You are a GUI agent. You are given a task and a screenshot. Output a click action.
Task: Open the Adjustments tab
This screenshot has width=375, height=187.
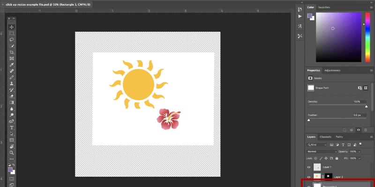point(332,71)
